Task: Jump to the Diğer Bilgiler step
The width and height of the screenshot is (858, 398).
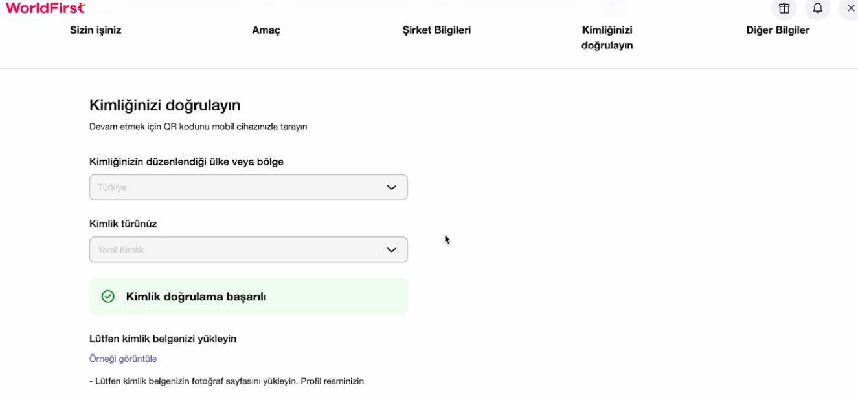Action: 778,30
